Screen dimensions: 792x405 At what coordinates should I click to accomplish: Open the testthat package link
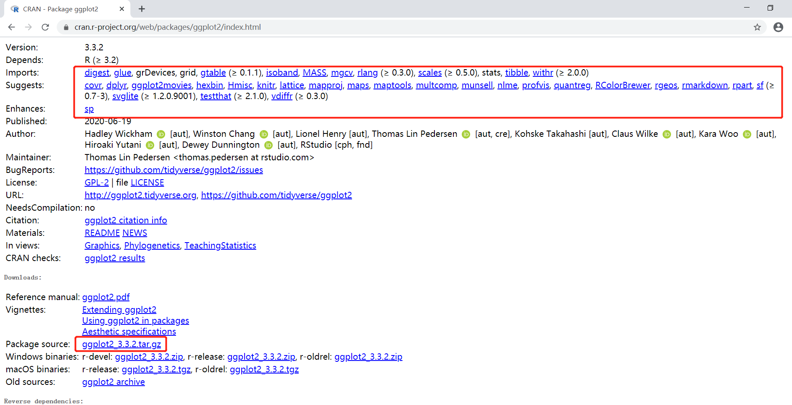[x=216, y=96]
